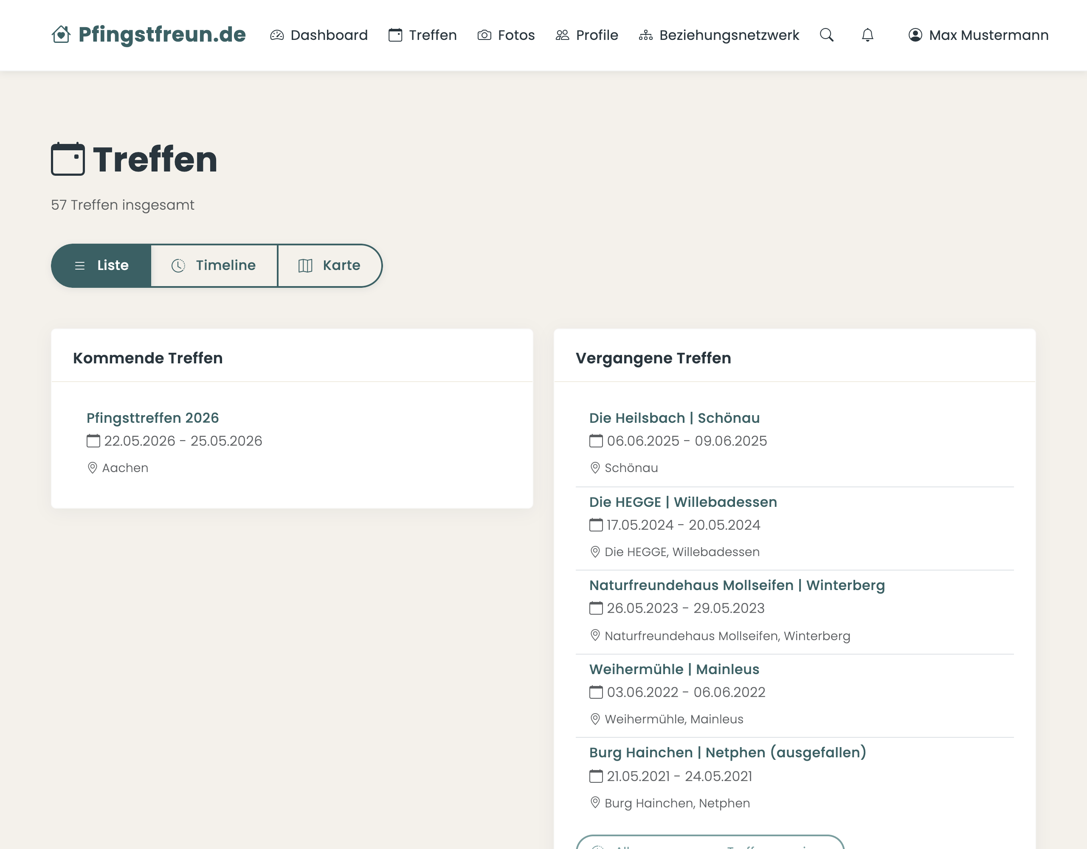Viewport: 1087px width, 849px height.
Task: Open the Die HEGGE | Willebadessen meeting
Action: click(x=682, y=502)
